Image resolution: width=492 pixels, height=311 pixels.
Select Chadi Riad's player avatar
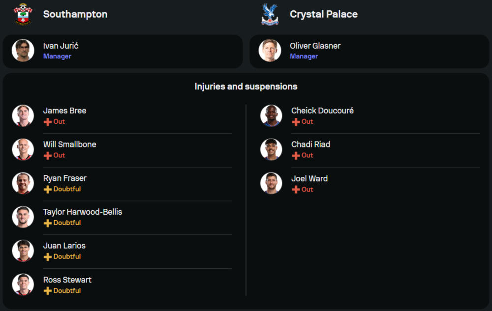(271, 149)
